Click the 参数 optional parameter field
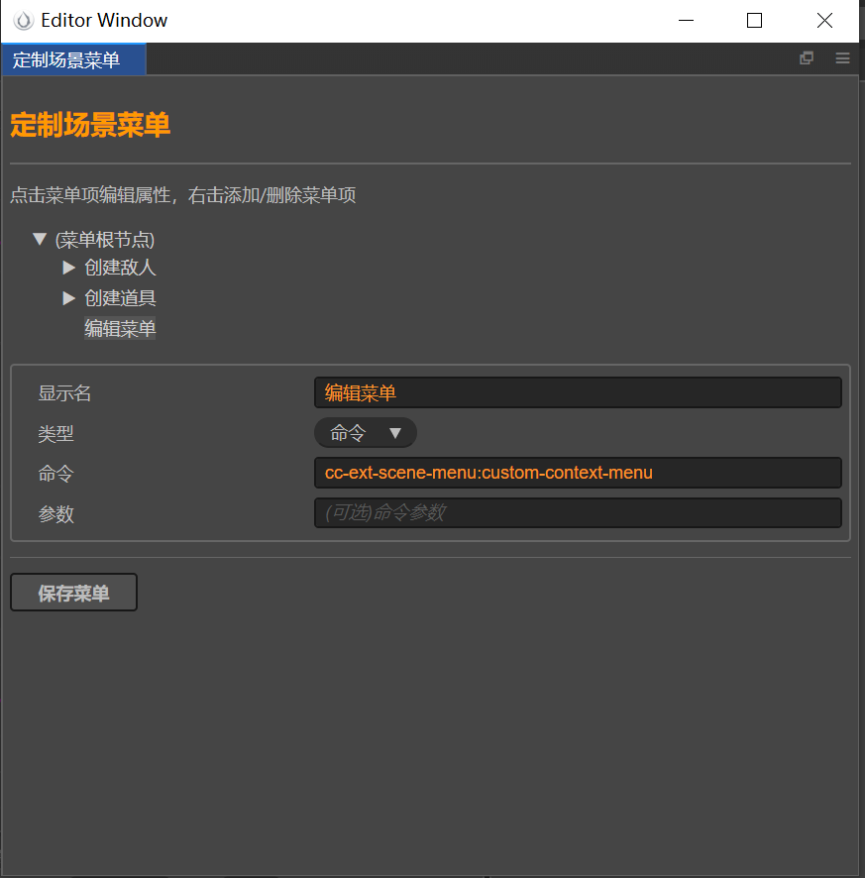 pos(577,512)
